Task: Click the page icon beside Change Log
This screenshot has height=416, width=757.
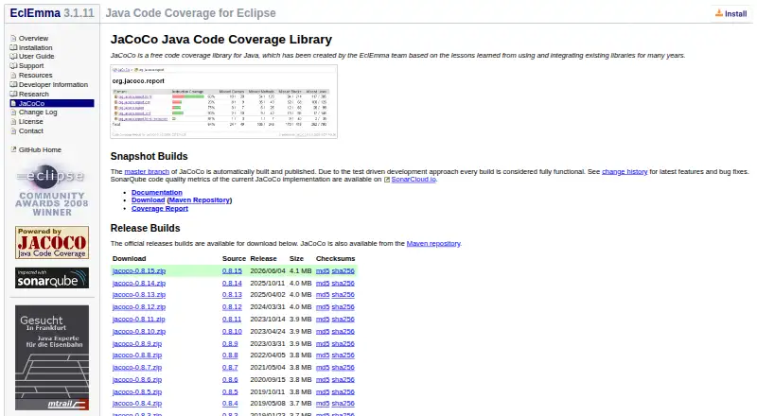Action: [x=13, y=113]
